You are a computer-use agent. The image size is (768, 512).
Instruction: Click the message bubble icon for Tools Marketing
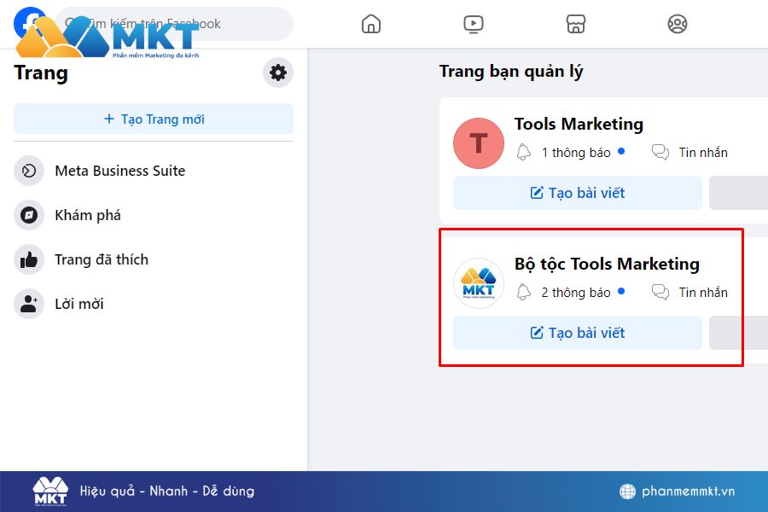[x=660, y=153]
